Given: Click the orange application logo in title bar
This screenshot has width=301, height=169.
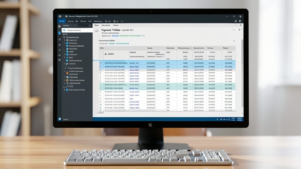Looking at the screenshot, I should [60, 16].
